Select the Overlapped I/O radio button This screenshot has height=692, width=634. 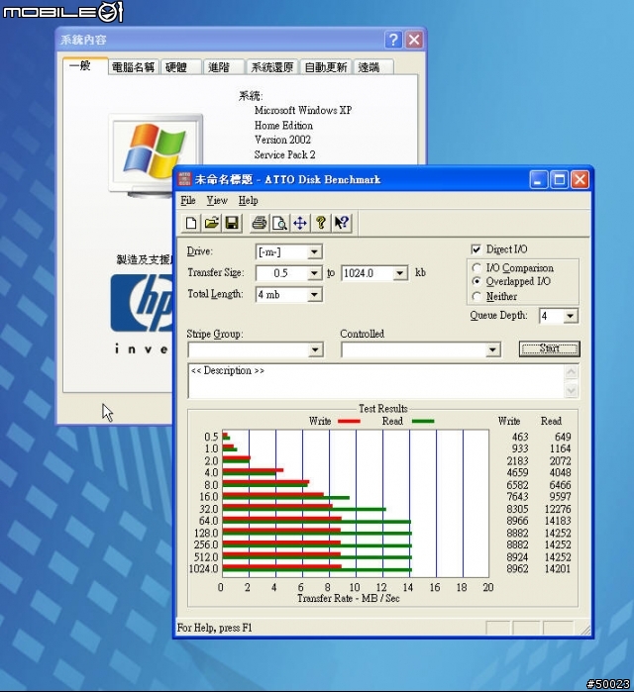click(x=476, y=281)
